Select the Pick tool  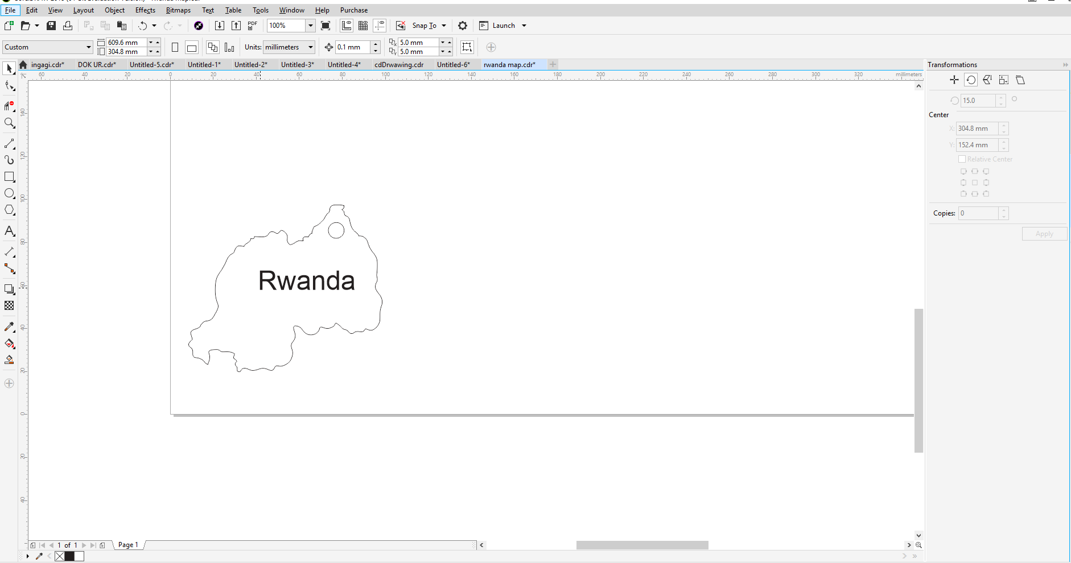pyautogui.click(x=9, y=69)
